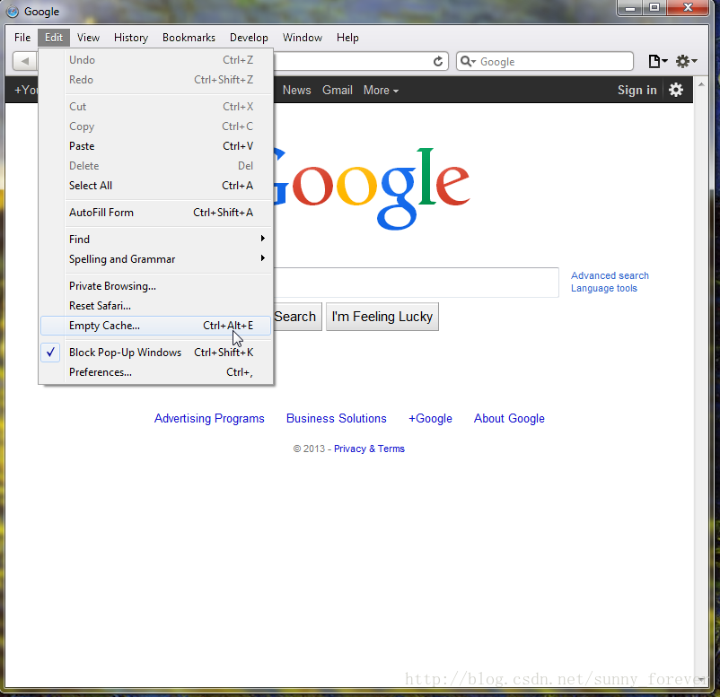This screenshot has height=697, width=720.
Task: Open the Help menu
Action: click(x=347, y=38)
